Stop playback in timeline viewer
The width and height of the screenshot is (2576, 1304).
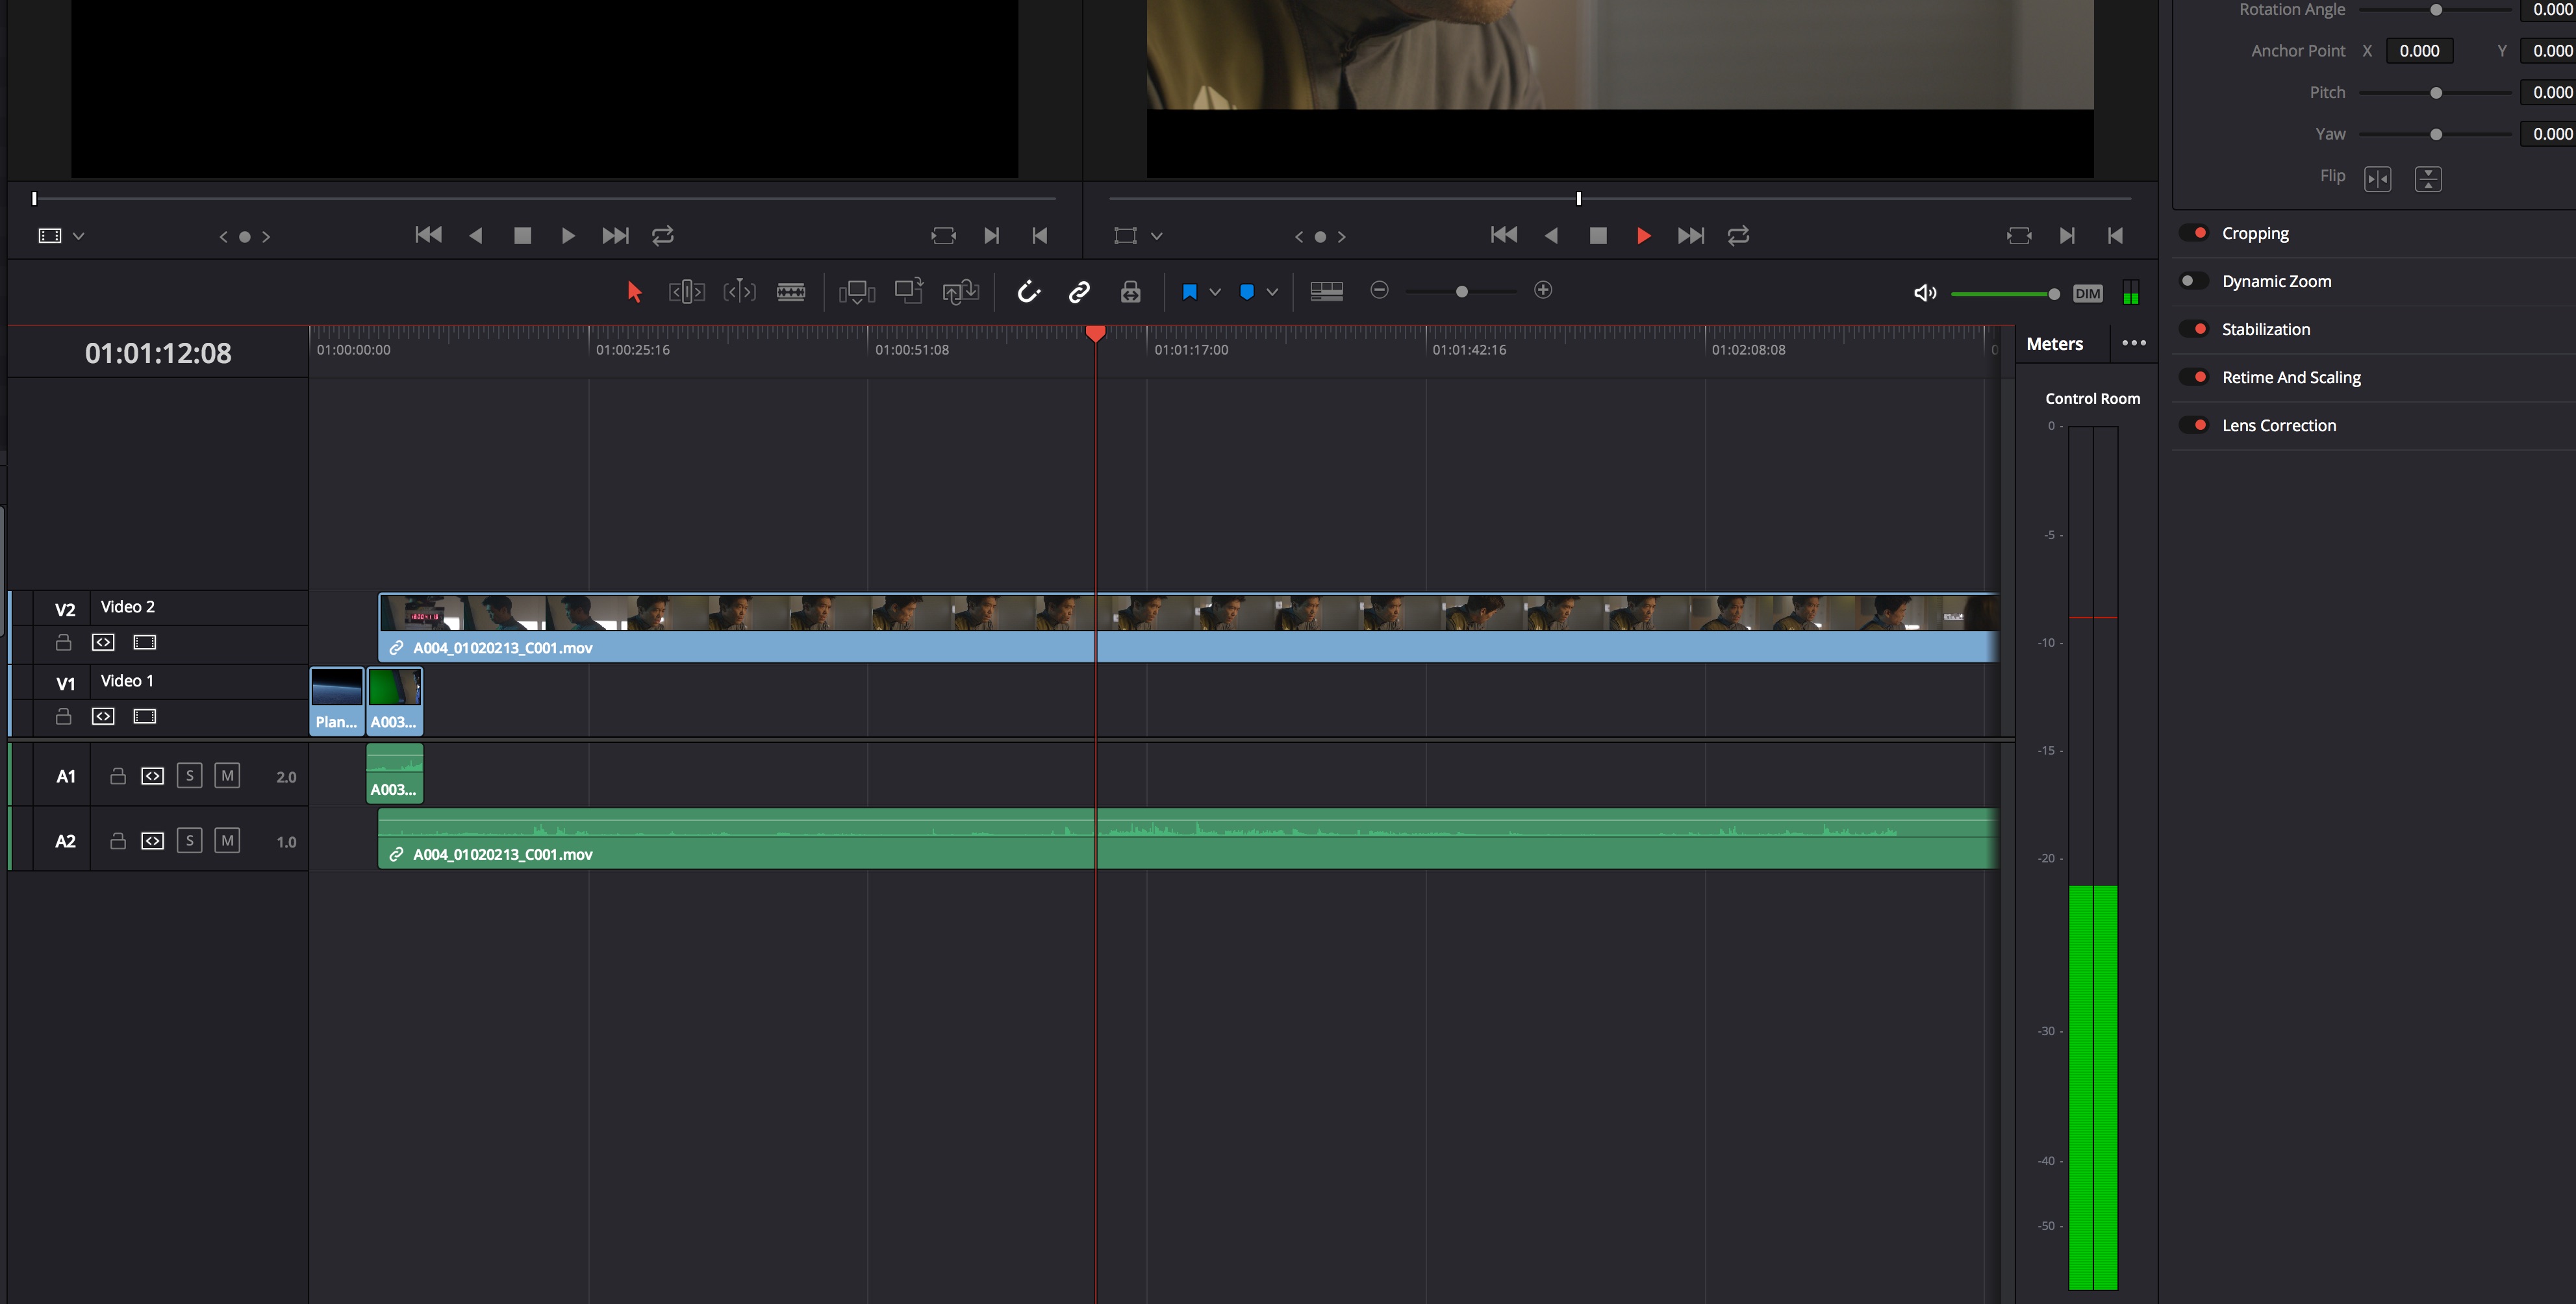[1598, 236]
